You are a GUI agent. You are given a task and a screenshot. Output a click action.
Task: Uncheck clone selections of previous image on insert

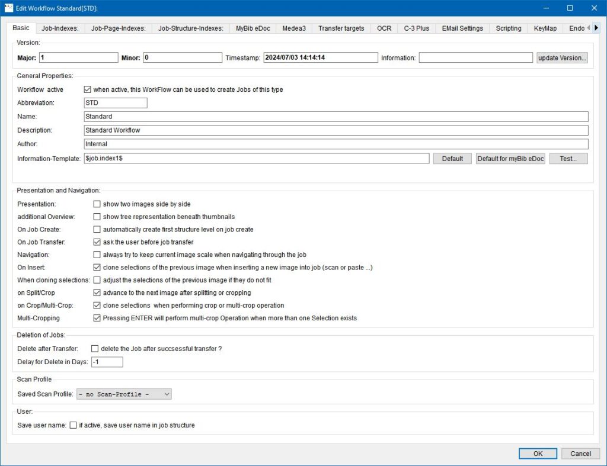(x=97, y=267)
